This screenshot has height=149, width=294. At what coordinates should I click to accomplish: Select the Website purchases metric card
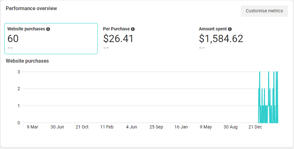point(51,39)
